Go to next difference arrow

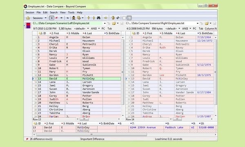[89, 18]
